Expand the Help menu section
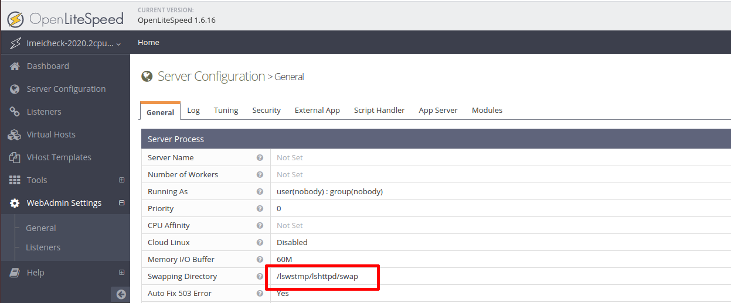The image size is (731, 303). click(122, 273)
